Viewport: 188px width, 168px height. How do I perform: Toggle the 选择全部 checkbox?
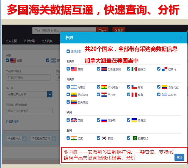pyautogui.click(x=68, y=51)
